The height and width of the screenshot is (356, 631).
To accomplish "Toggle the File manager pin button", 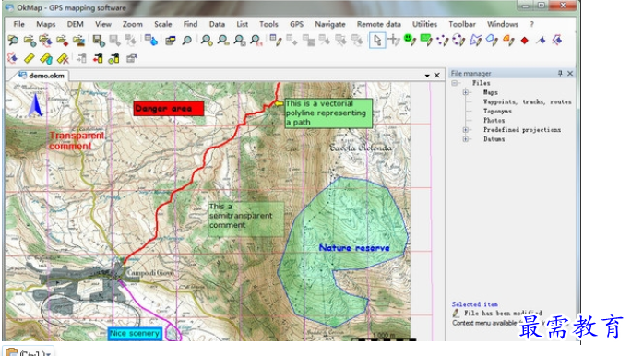I will tap(560, 73).
